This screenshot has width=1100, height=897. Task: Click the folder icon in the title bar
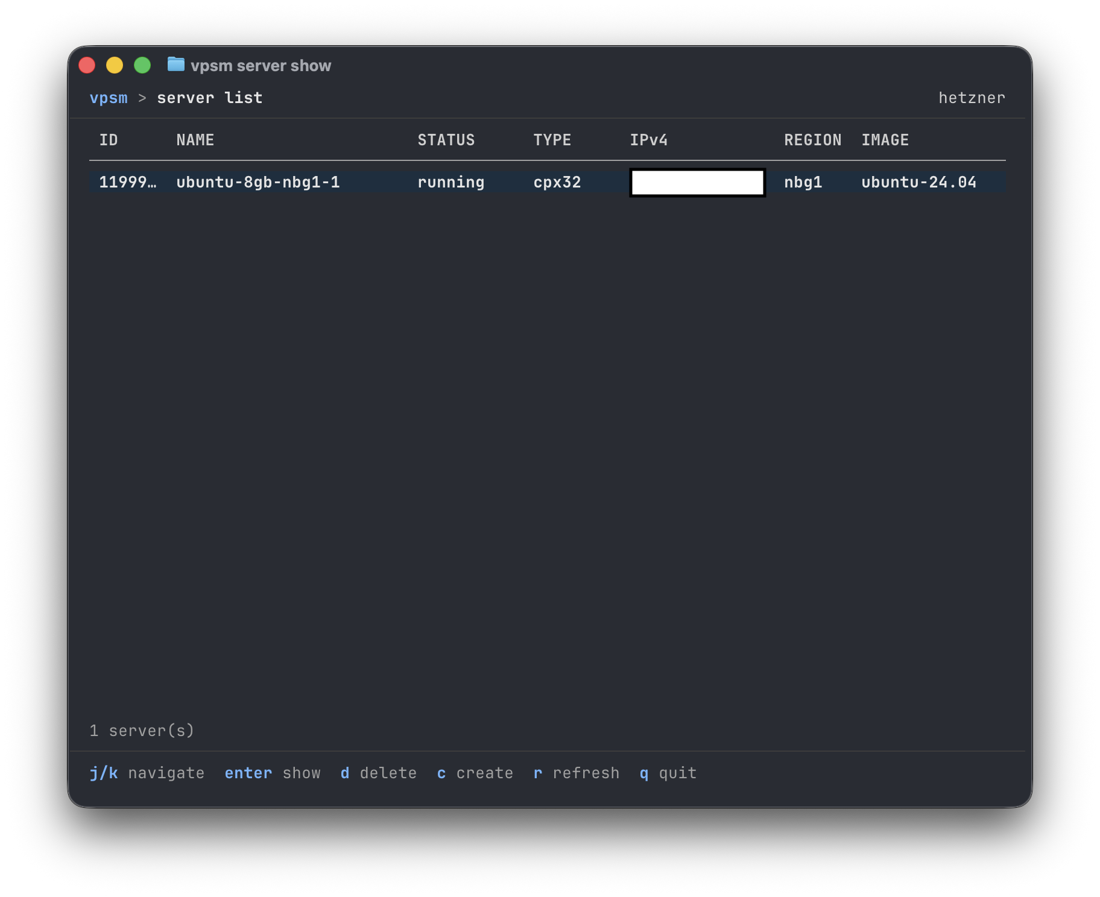[175, 65]
